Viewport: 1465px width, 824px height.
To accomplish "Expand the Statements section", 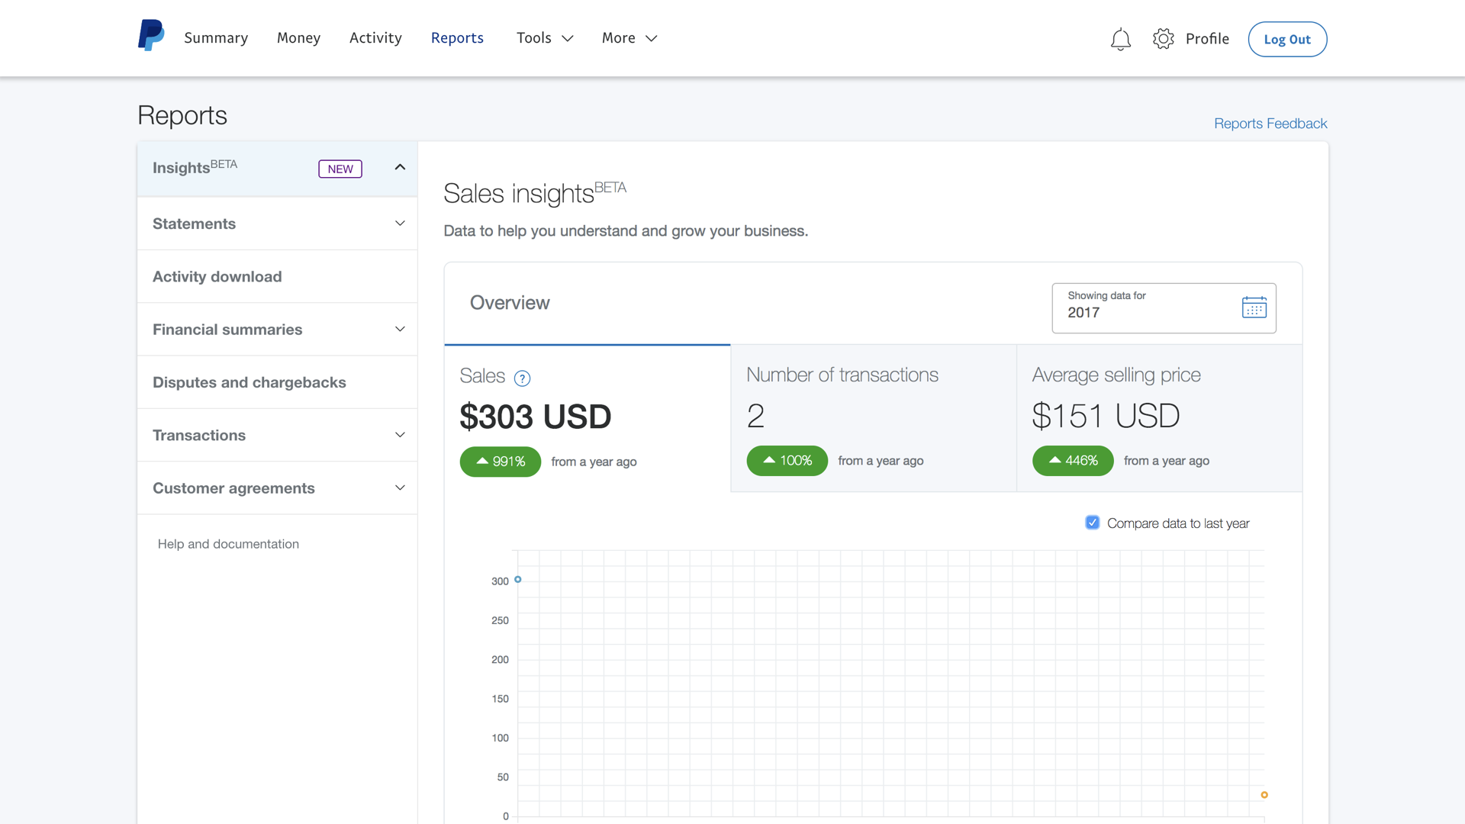I will coord(400,223).
